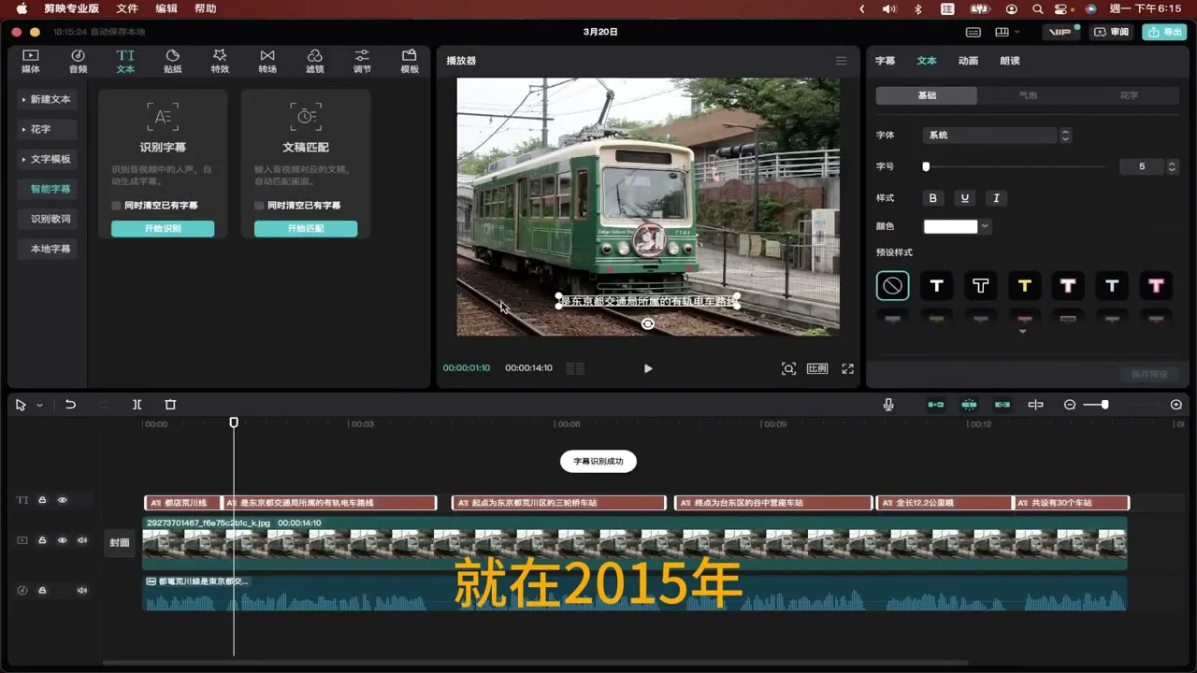The image size is (1197, 673).
Task: Enable 同时清空已有字幕 under 文稿匹配
Action: coord(259,206)
